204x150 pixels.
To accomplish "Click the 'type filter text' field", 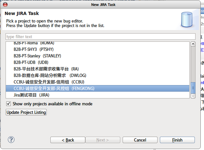I will click(x=100, y=37).
